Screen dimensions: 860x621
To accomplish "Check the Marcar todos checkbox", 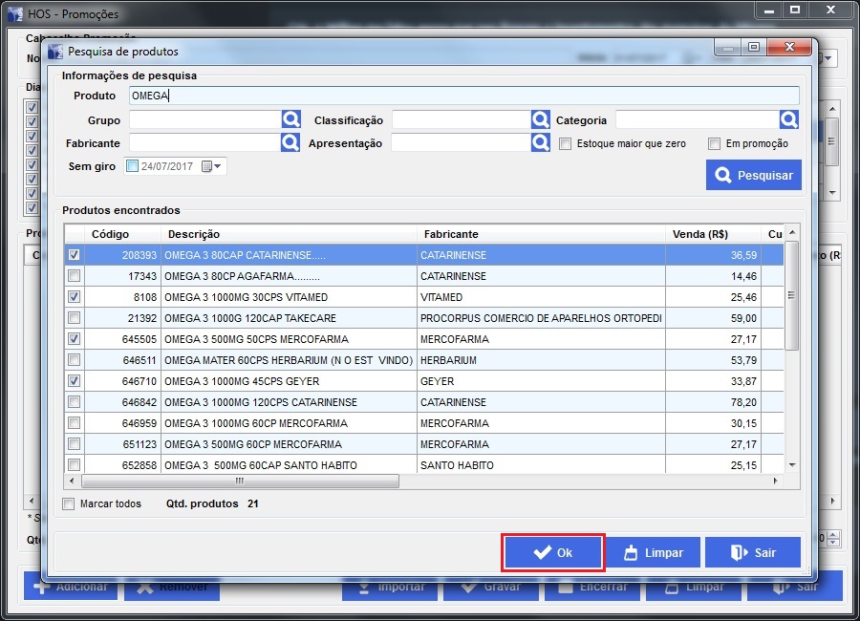I will click(x=68, y=503).
